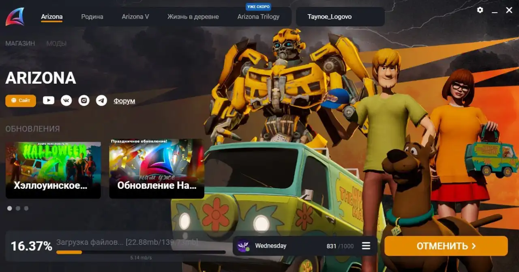The width and height of the screenshot is (519, 272).
Task: Switch to the Arizona tab
Action: pyautogui.click(x=51, y=17)
